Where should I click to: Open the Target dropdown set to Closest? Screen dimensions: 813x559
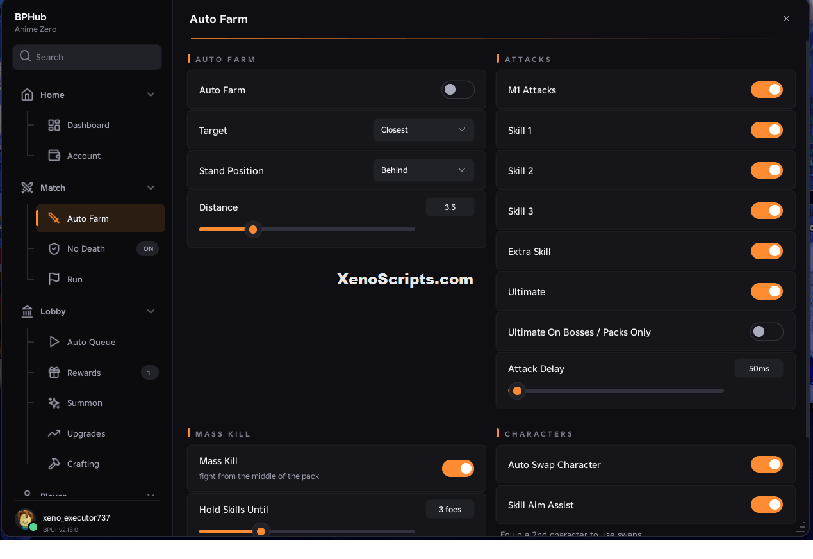[x=423, y=130]
